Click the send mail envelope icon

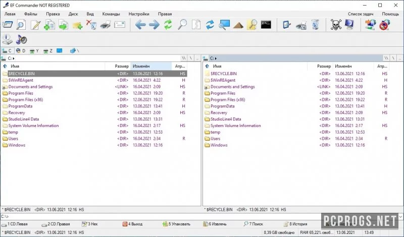pos(120,25)
